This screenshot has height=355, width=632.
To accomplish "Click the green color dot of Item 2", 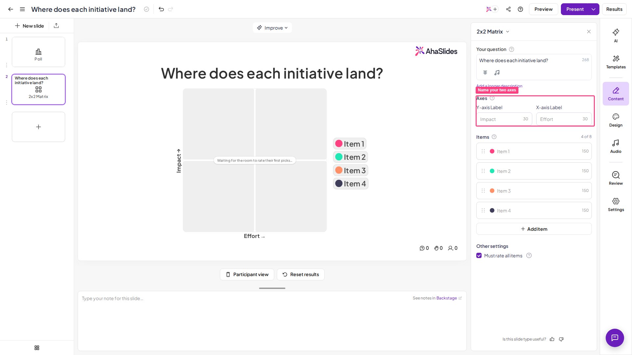I will (x=492, y=171).
